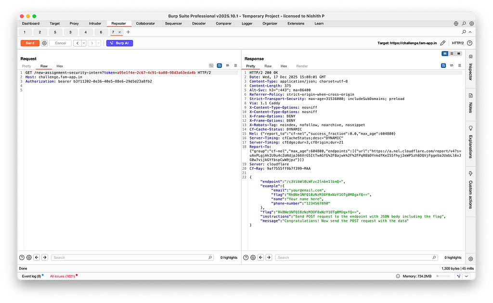Open response search help icon
The image size is (493, 303).
point(246,257)
